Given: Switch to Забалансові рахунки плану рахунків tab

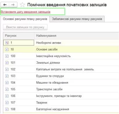Looking at the screenshot, I should [x=77, y=19].
